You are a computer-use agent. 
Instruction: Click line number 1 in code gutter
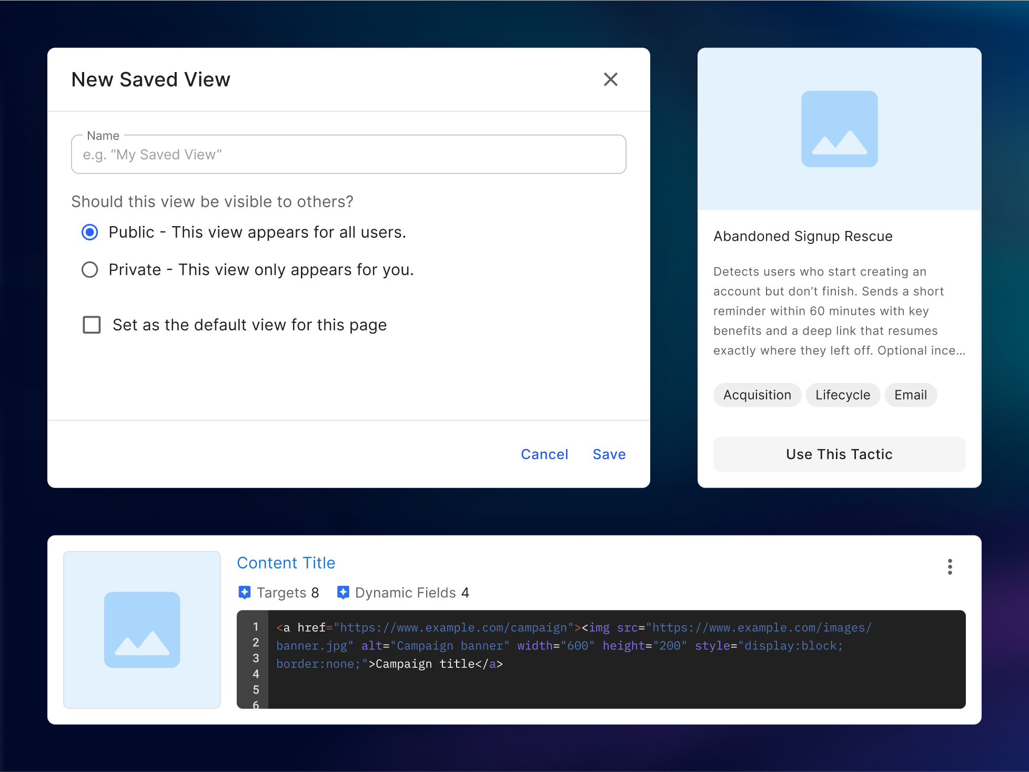(x=256, y=627)
